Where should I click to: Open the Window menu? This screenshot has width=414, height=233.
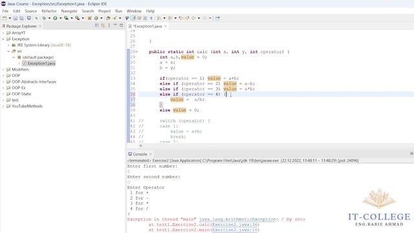pyautogui.click(x=134, y=11)
